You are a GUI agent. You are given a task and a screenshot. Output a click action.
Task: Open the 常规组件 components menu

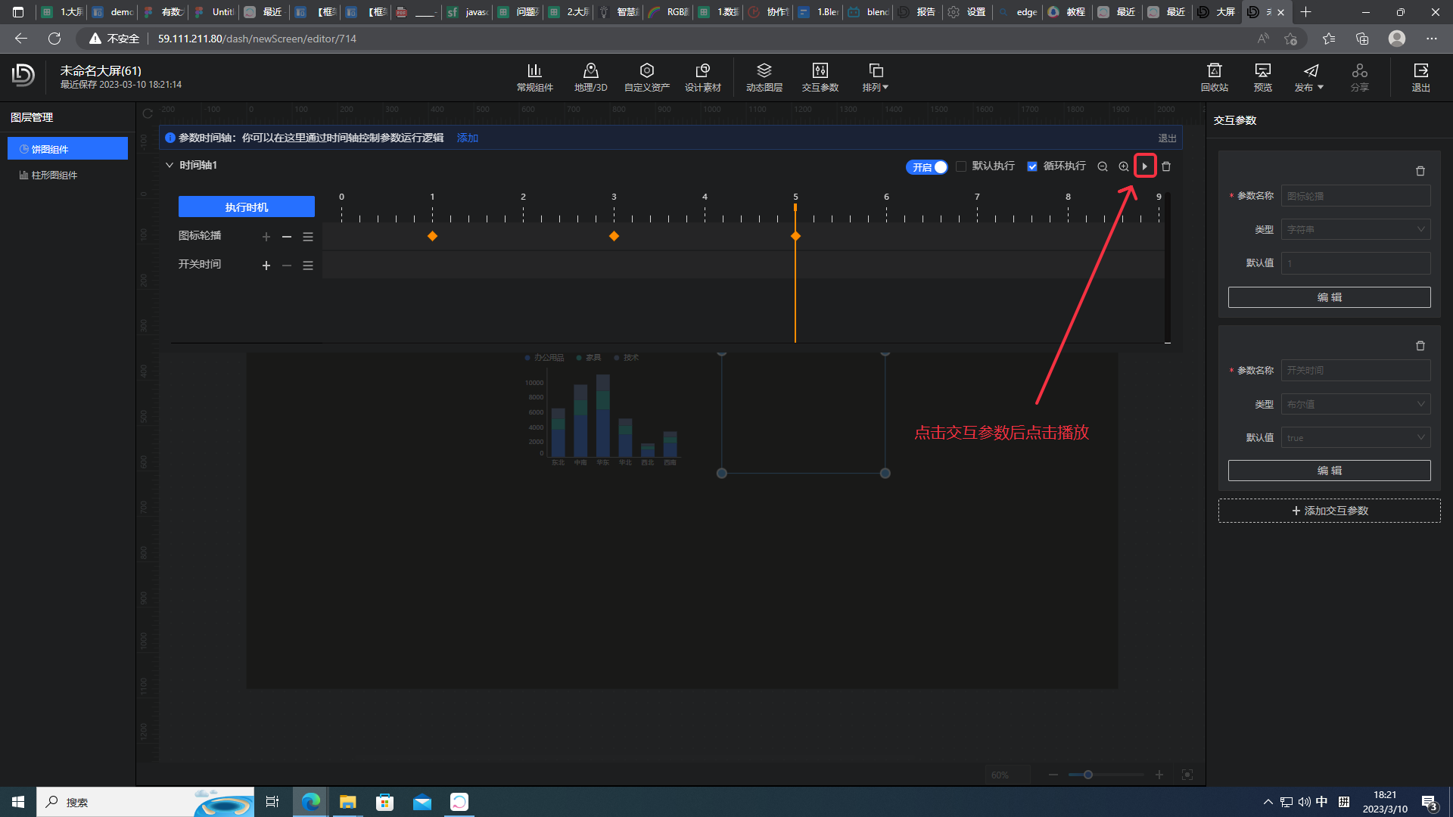pos(534,77)
